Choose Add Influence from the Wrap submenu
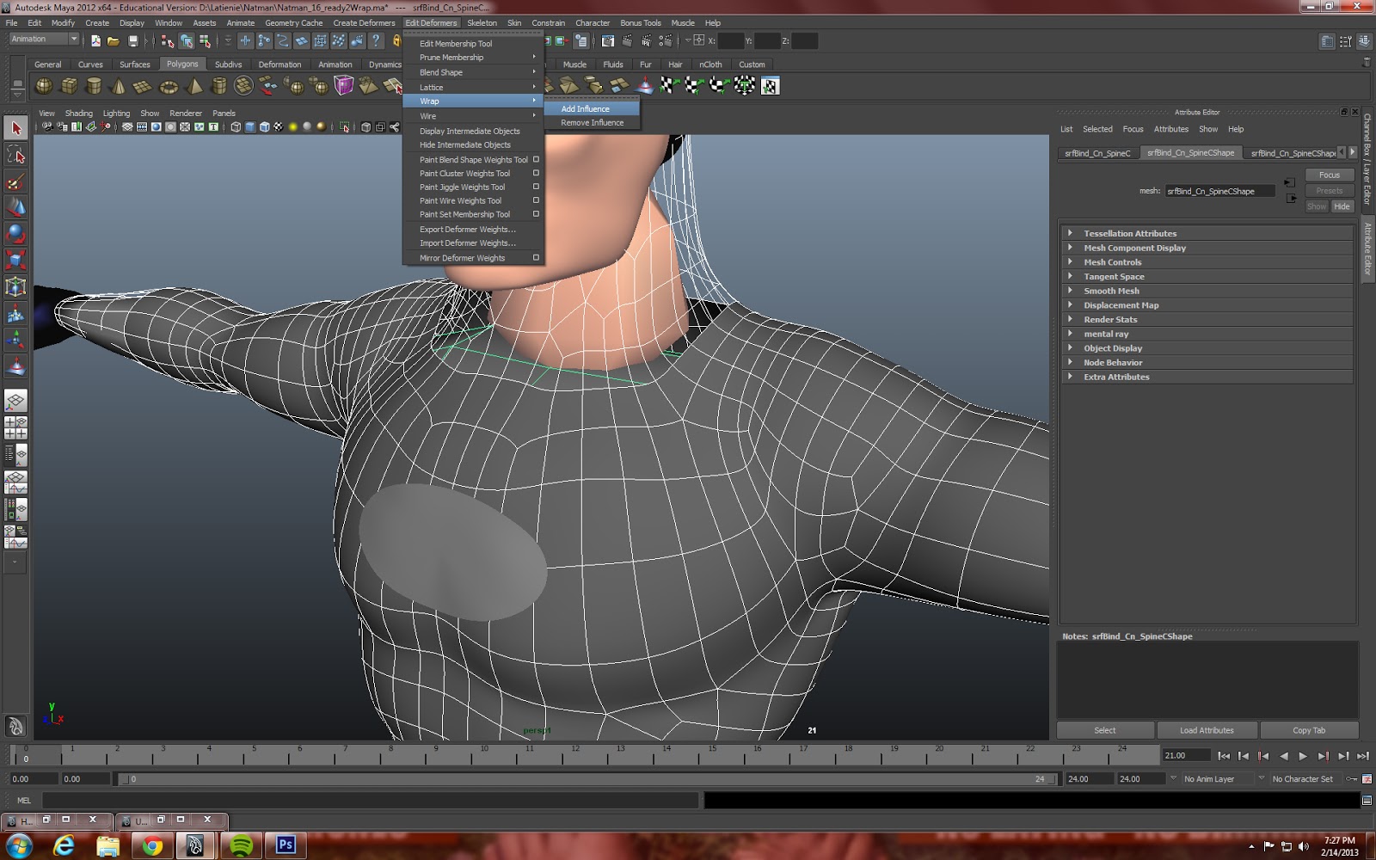This screenshot has height=860, width=1376. (x=585, y=109)
